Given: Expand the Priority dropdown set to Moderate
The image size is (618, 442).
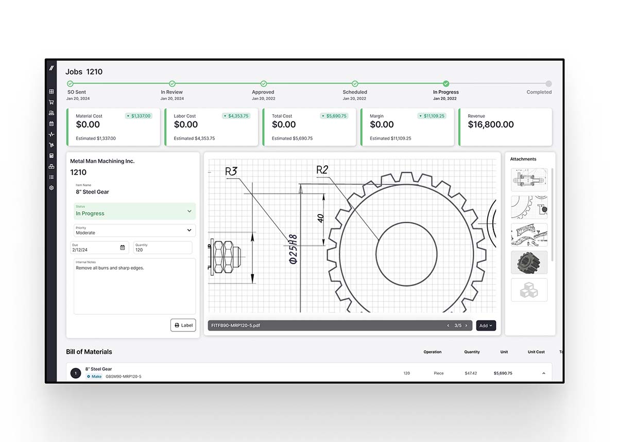Looking at the screenshot, I should (134, 230).
